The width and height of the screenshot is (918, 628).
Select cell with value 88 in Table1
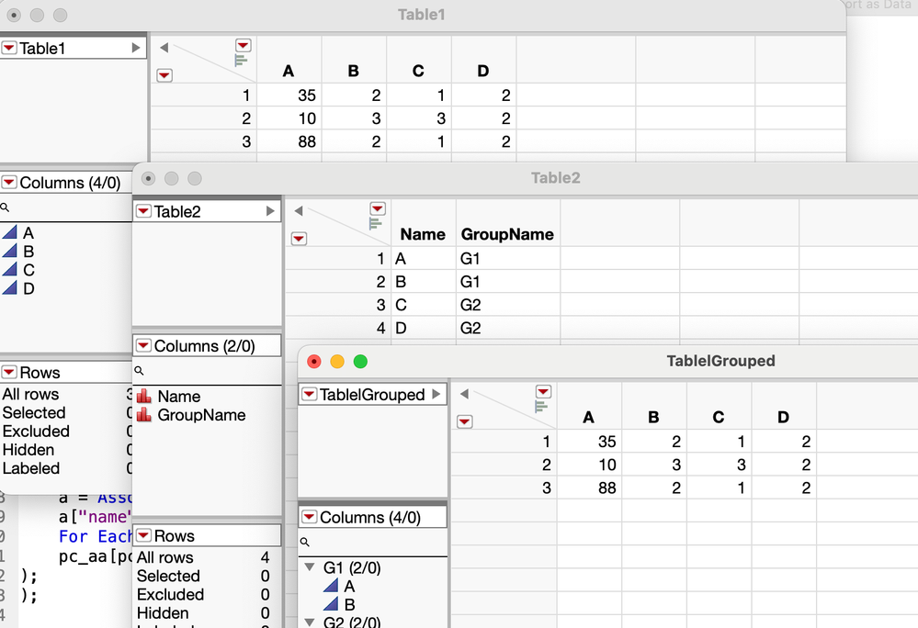(x=289, y=141)
